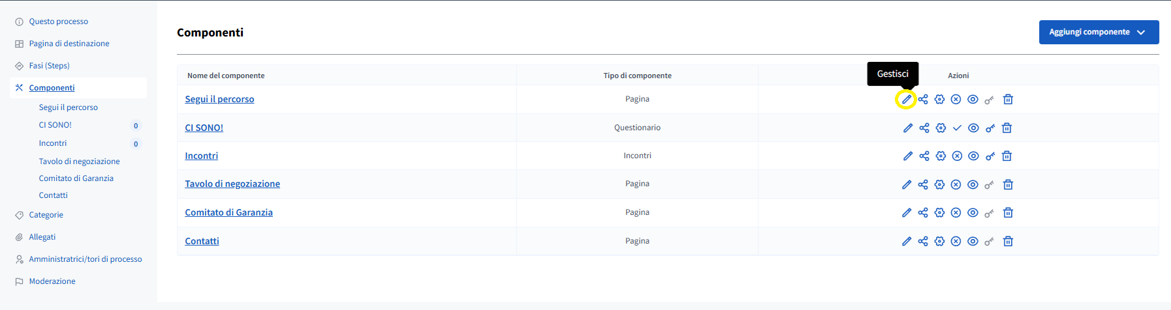The height and width of the screenshot is (310, 1171).
Task: Select Contatti in sidebar submenu
Action: click(x=53, y=195)
